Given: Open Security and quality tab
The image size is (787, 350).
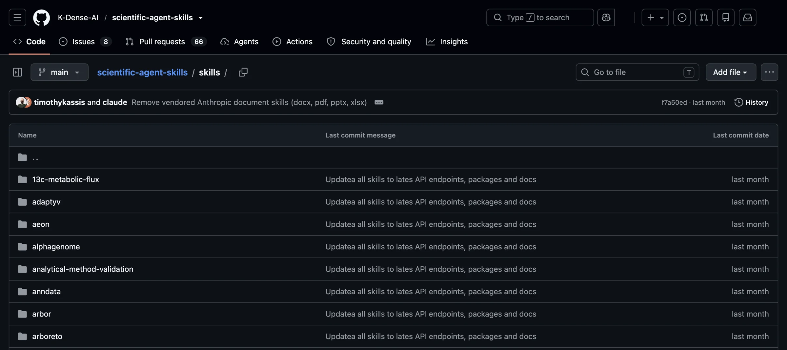Looking at the screenshot, I should coord(369,42).
